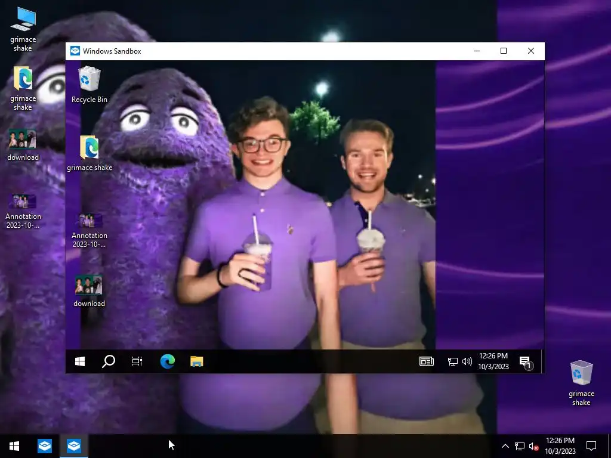This screenshot has width=611, height=458.
Task: Select Annotation 2023-10 image inside Sandbox
Action: click(90, 231)
